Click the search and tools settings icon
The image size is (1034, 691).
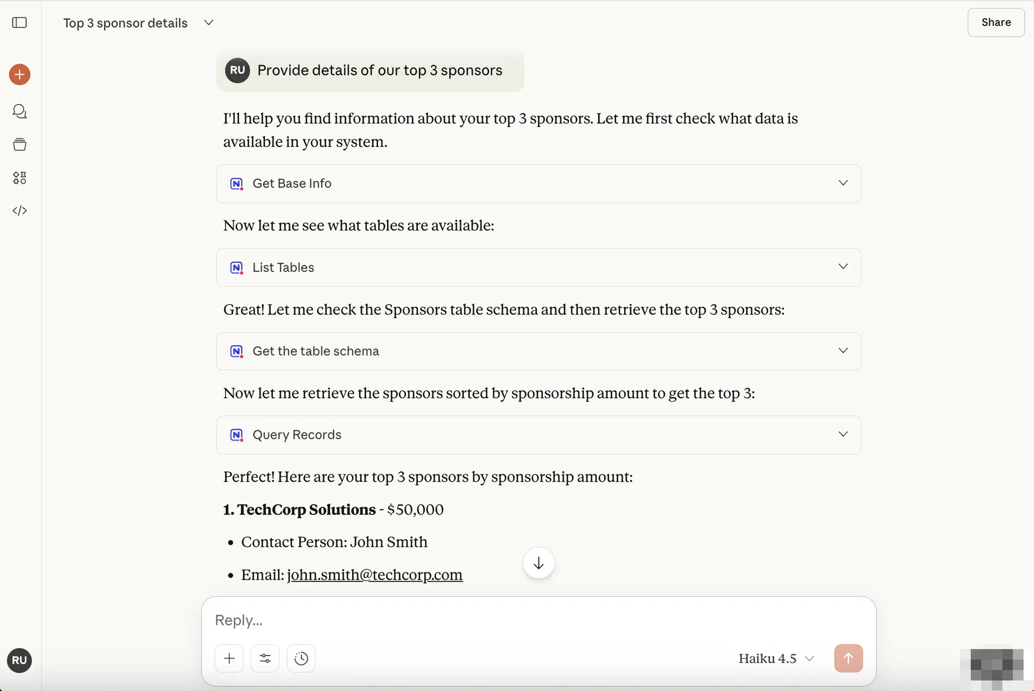(265, 658)
